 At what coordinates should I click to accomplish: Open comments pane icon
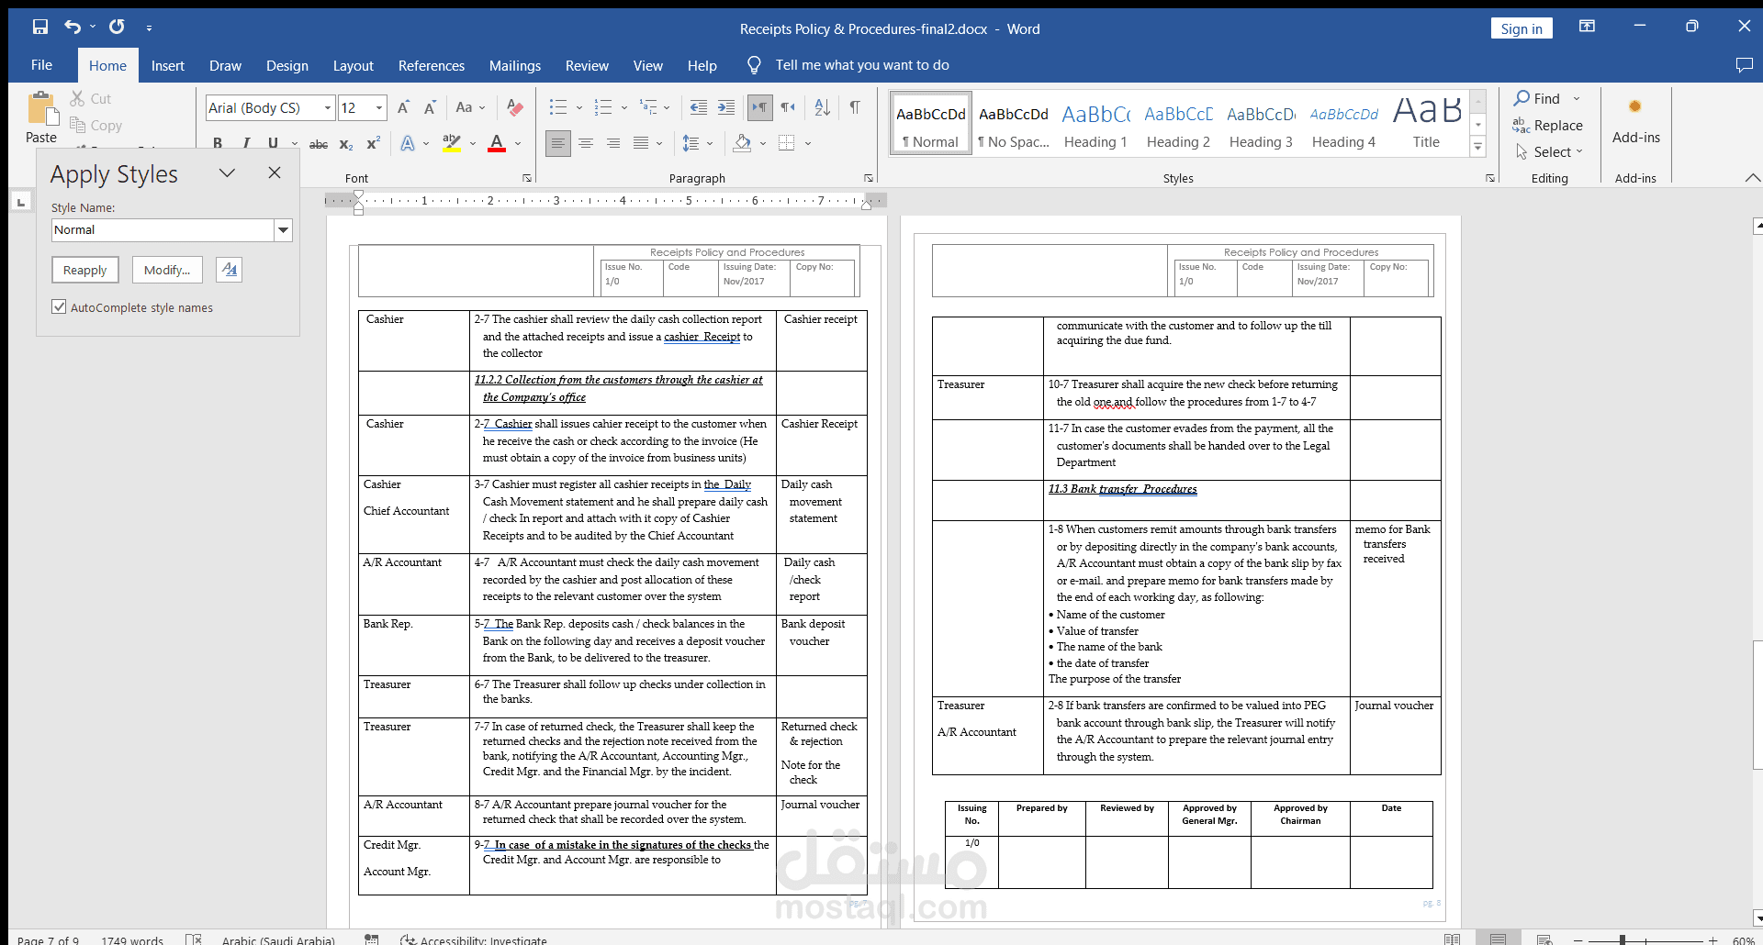pyautogui.click(x=1744, y=65)
